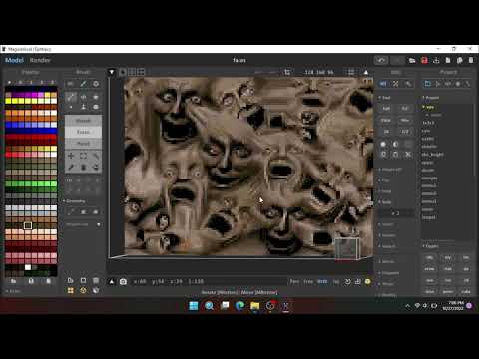Click the camera snapshot icon below the viewport
Image resolution: width=479 pixels, height=359 pixels.
123,282
